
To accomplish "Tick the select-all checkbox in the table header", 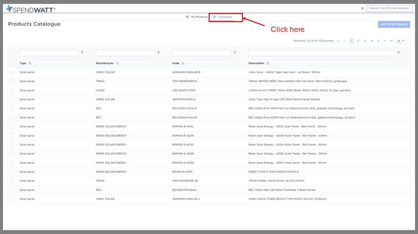I will 12,63.
